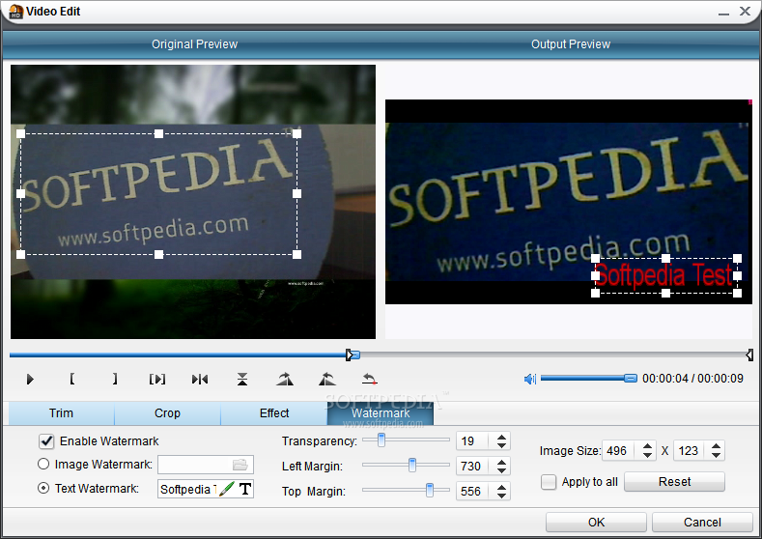The image size is (762, 539).
Task: Click the Cancel button
Action: (x=702, y=522)
